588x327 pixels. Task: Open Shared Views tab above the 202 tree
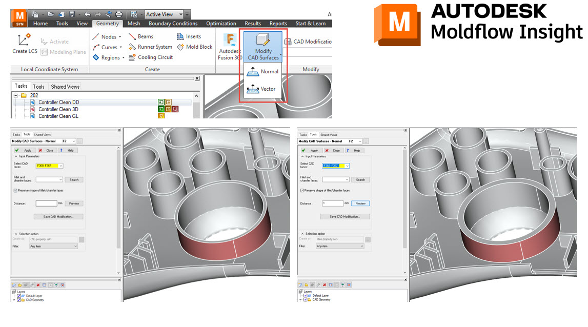coord(65,87)
